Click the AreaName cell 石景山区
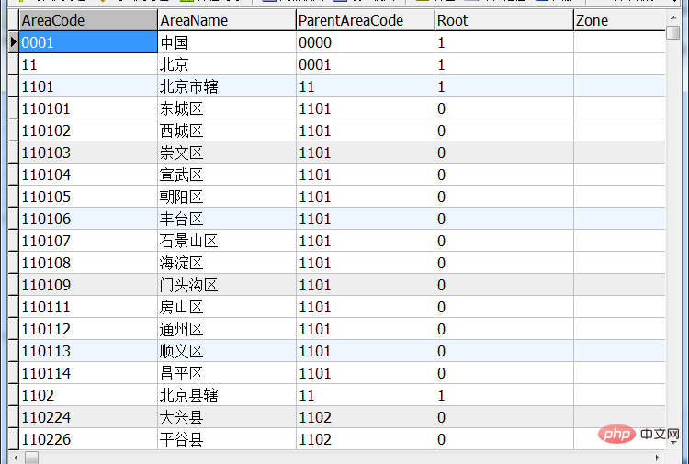The image size is (689, 464). [227, 241]
